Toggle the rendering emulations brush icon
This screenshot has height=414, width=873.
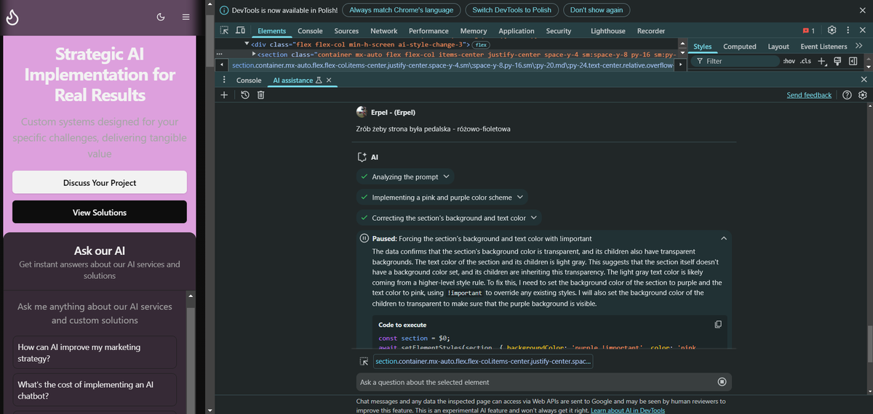coord(837,61)
